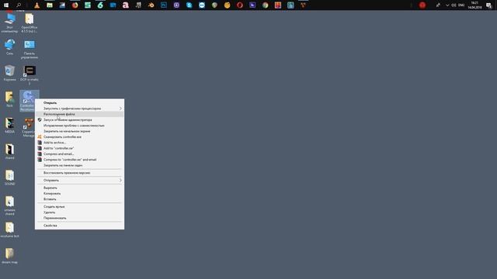
Task: Open TeamViewer icon in the taskbar
Action: point(202,5)
